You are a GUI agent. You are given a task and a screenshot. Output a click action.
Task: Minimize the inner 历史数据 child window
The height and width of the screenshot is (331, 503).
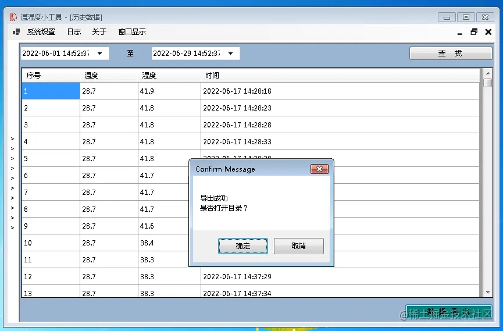pyautogui.click(x=460, y=32)
